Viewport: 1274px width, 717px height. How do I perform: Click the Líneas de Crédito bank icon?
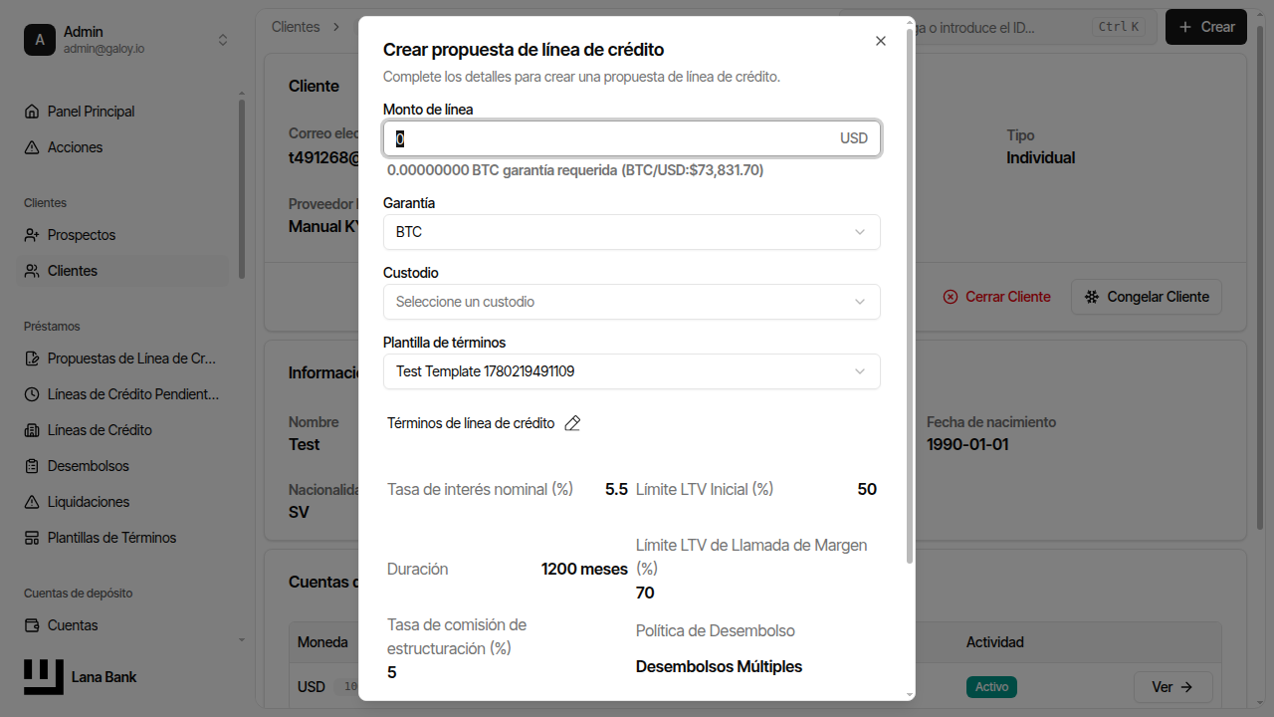[32, 430]
